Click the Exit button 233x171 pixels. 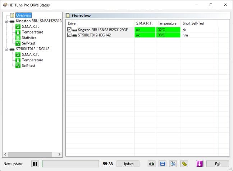coord(218,164)
